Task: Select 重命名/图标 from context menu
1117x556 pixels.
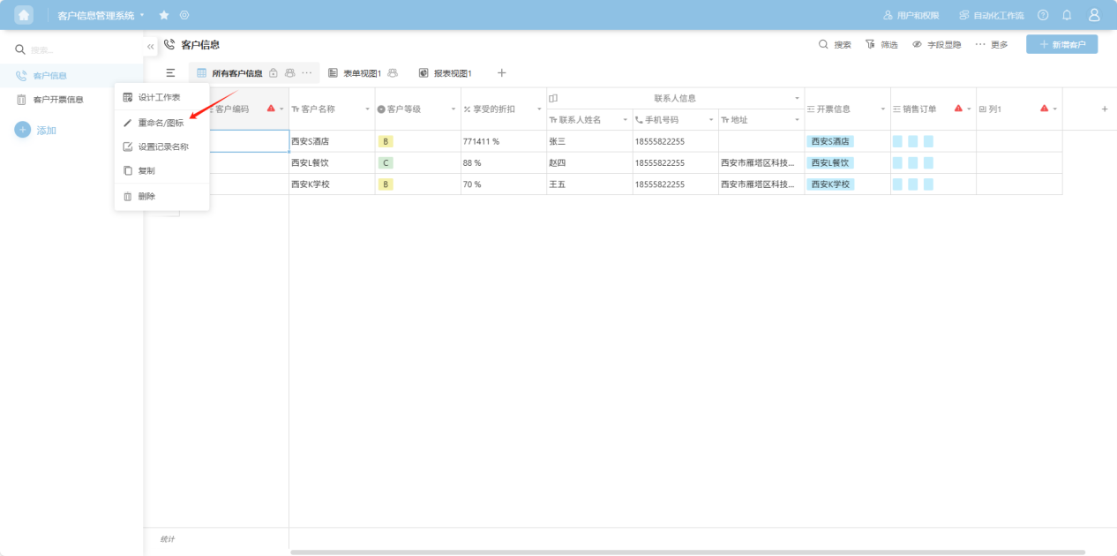Action: (161, 123)
